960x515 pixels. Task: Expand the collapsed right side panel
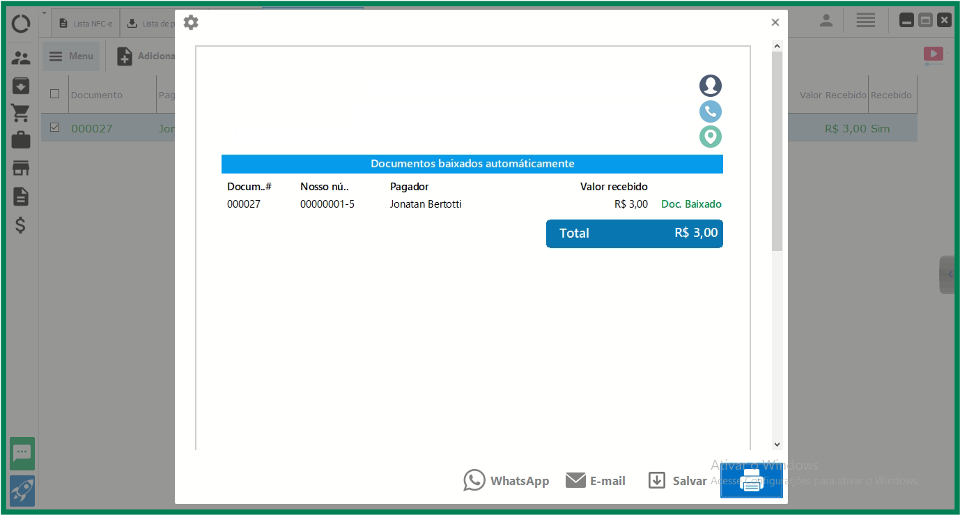(x=947, y=275)
